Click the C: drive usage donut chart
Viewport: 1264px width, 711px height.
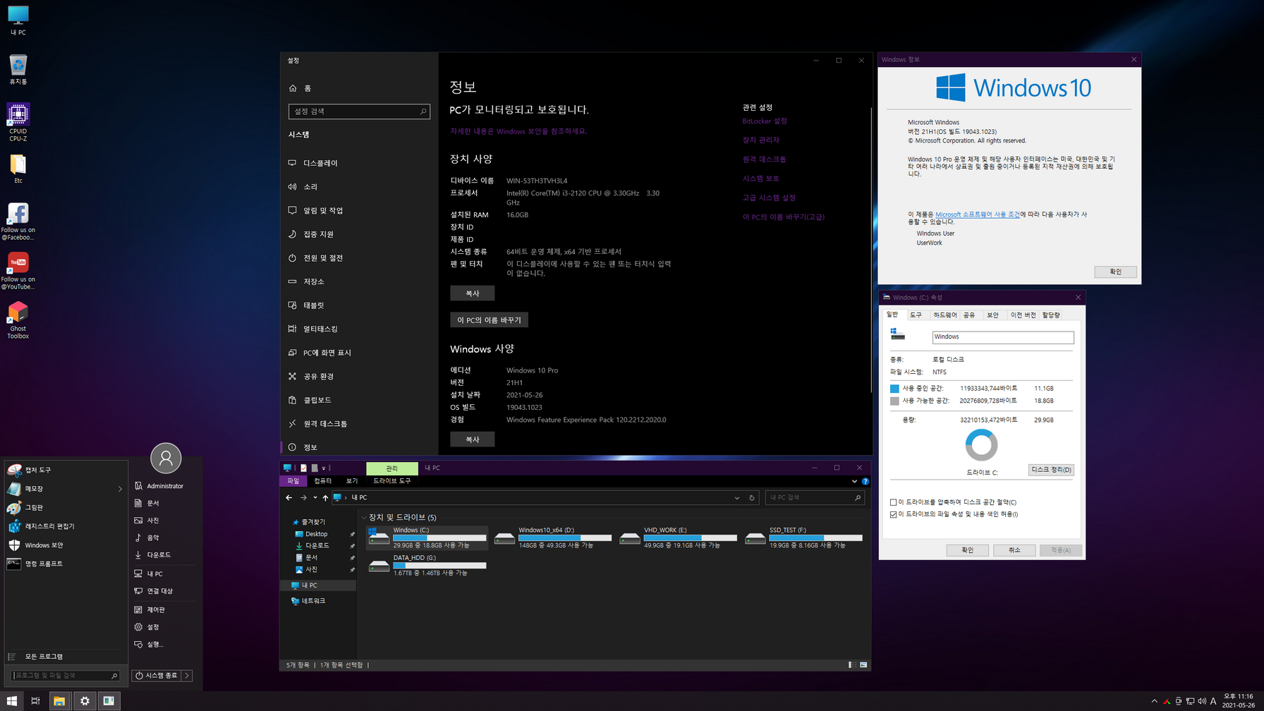coord(981,445)
